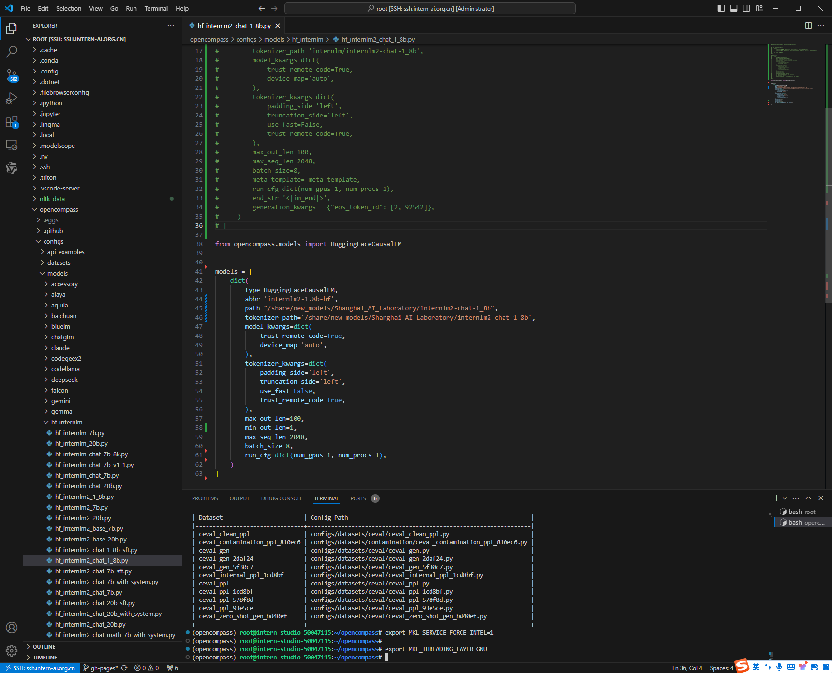Viewport: 832px width, 673px height.
Task: Select the bash opencompass terminal
Action: pyautogui.click(x=802, y=522)
